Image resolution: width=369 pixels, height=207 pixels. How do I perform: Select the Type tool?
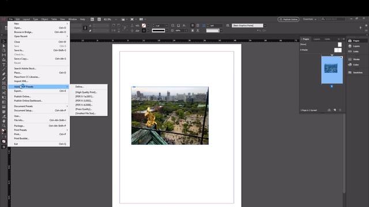[4, 64]
